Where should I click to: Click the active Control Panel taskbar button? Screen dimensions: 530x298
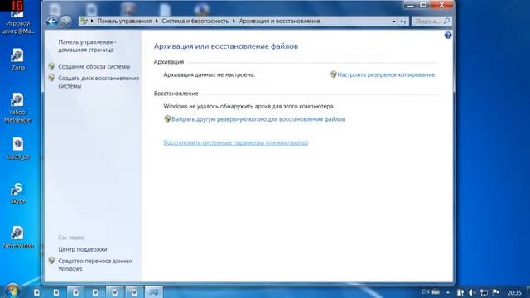[x=154, y=292]
